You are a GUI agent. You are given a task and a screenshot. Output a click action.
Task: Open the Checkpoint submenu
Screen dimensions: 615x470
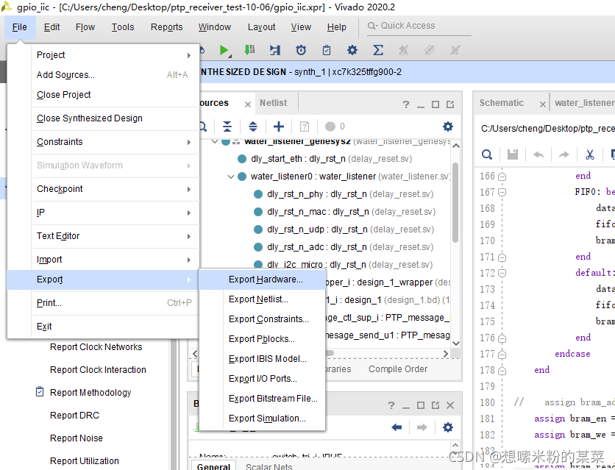pos(104,189)
